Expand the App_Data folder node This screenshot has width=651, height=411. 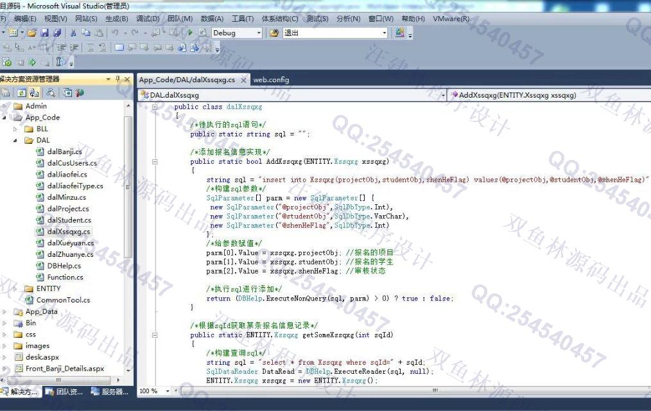pyautogui.click(x=4, y=311)
